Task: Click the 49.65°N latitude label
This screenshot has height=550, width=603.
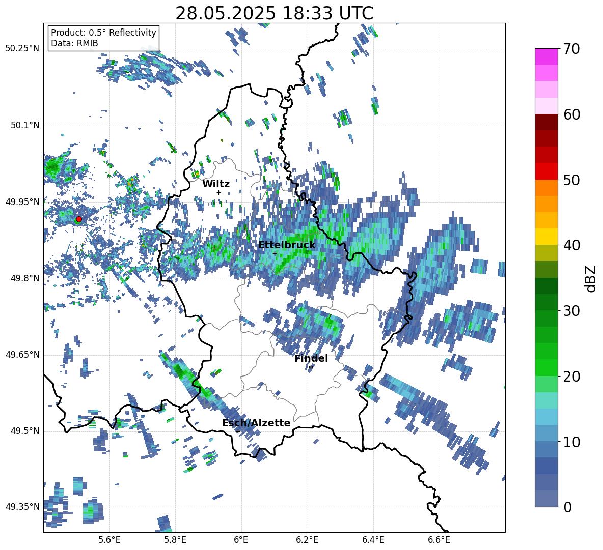Action: 22,355
